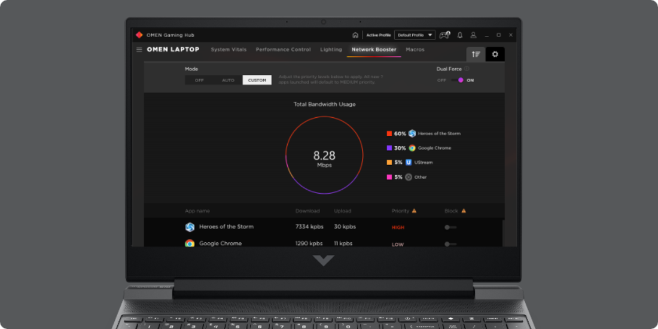The width and height of the screenshot is (658, 329).
Task: Open the user account icon
Action: click(x=473, y=35)
